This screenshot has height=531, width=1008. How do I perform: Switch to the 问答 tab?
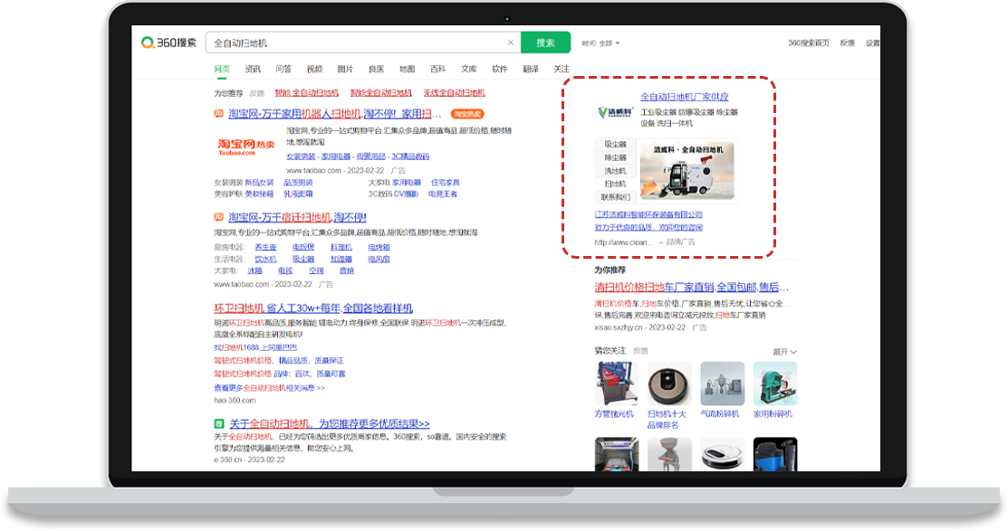(283, 69)
